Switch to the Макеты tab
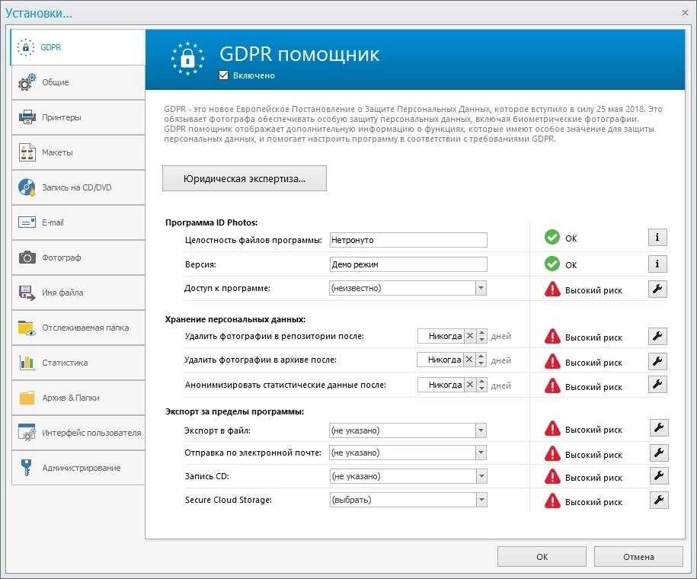The height and width of the screenshot is (579, 697). coord(78,152)
